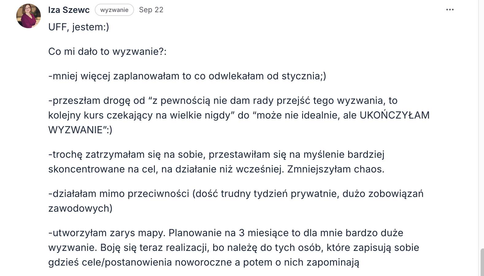The height and width of the screenshot is (276, 484).
Task: Click the "Co mi dało to wyzwanie?:" line
Action: pyautogui.click(x=107, y=51)
